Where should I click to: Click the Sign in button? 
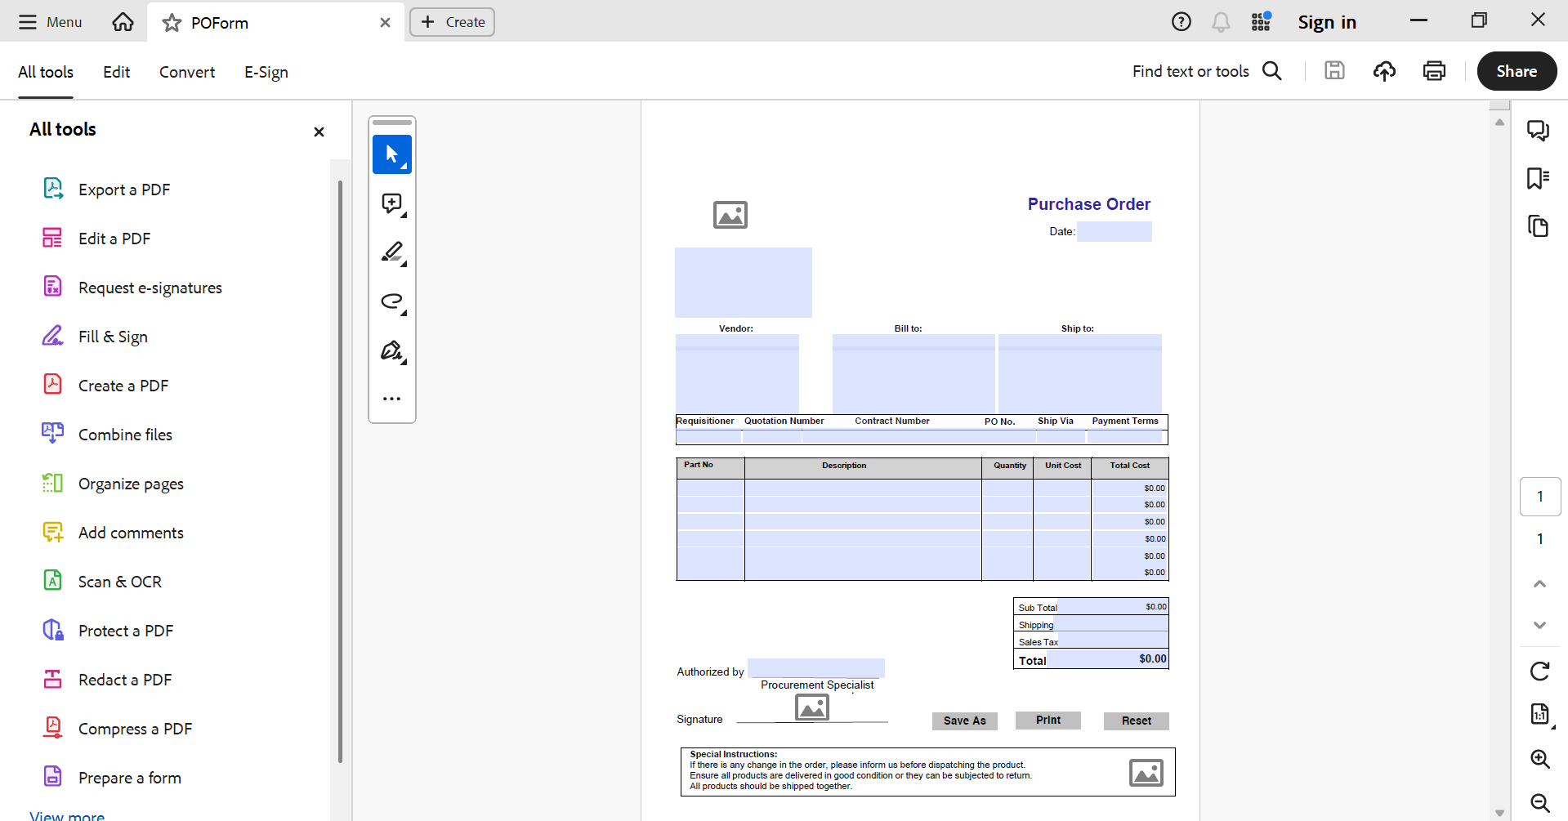pos(1327,22)
